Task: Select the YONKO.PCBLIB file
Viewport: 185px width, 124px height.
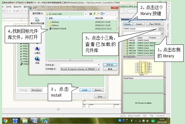Action: (x=58, y=29)
